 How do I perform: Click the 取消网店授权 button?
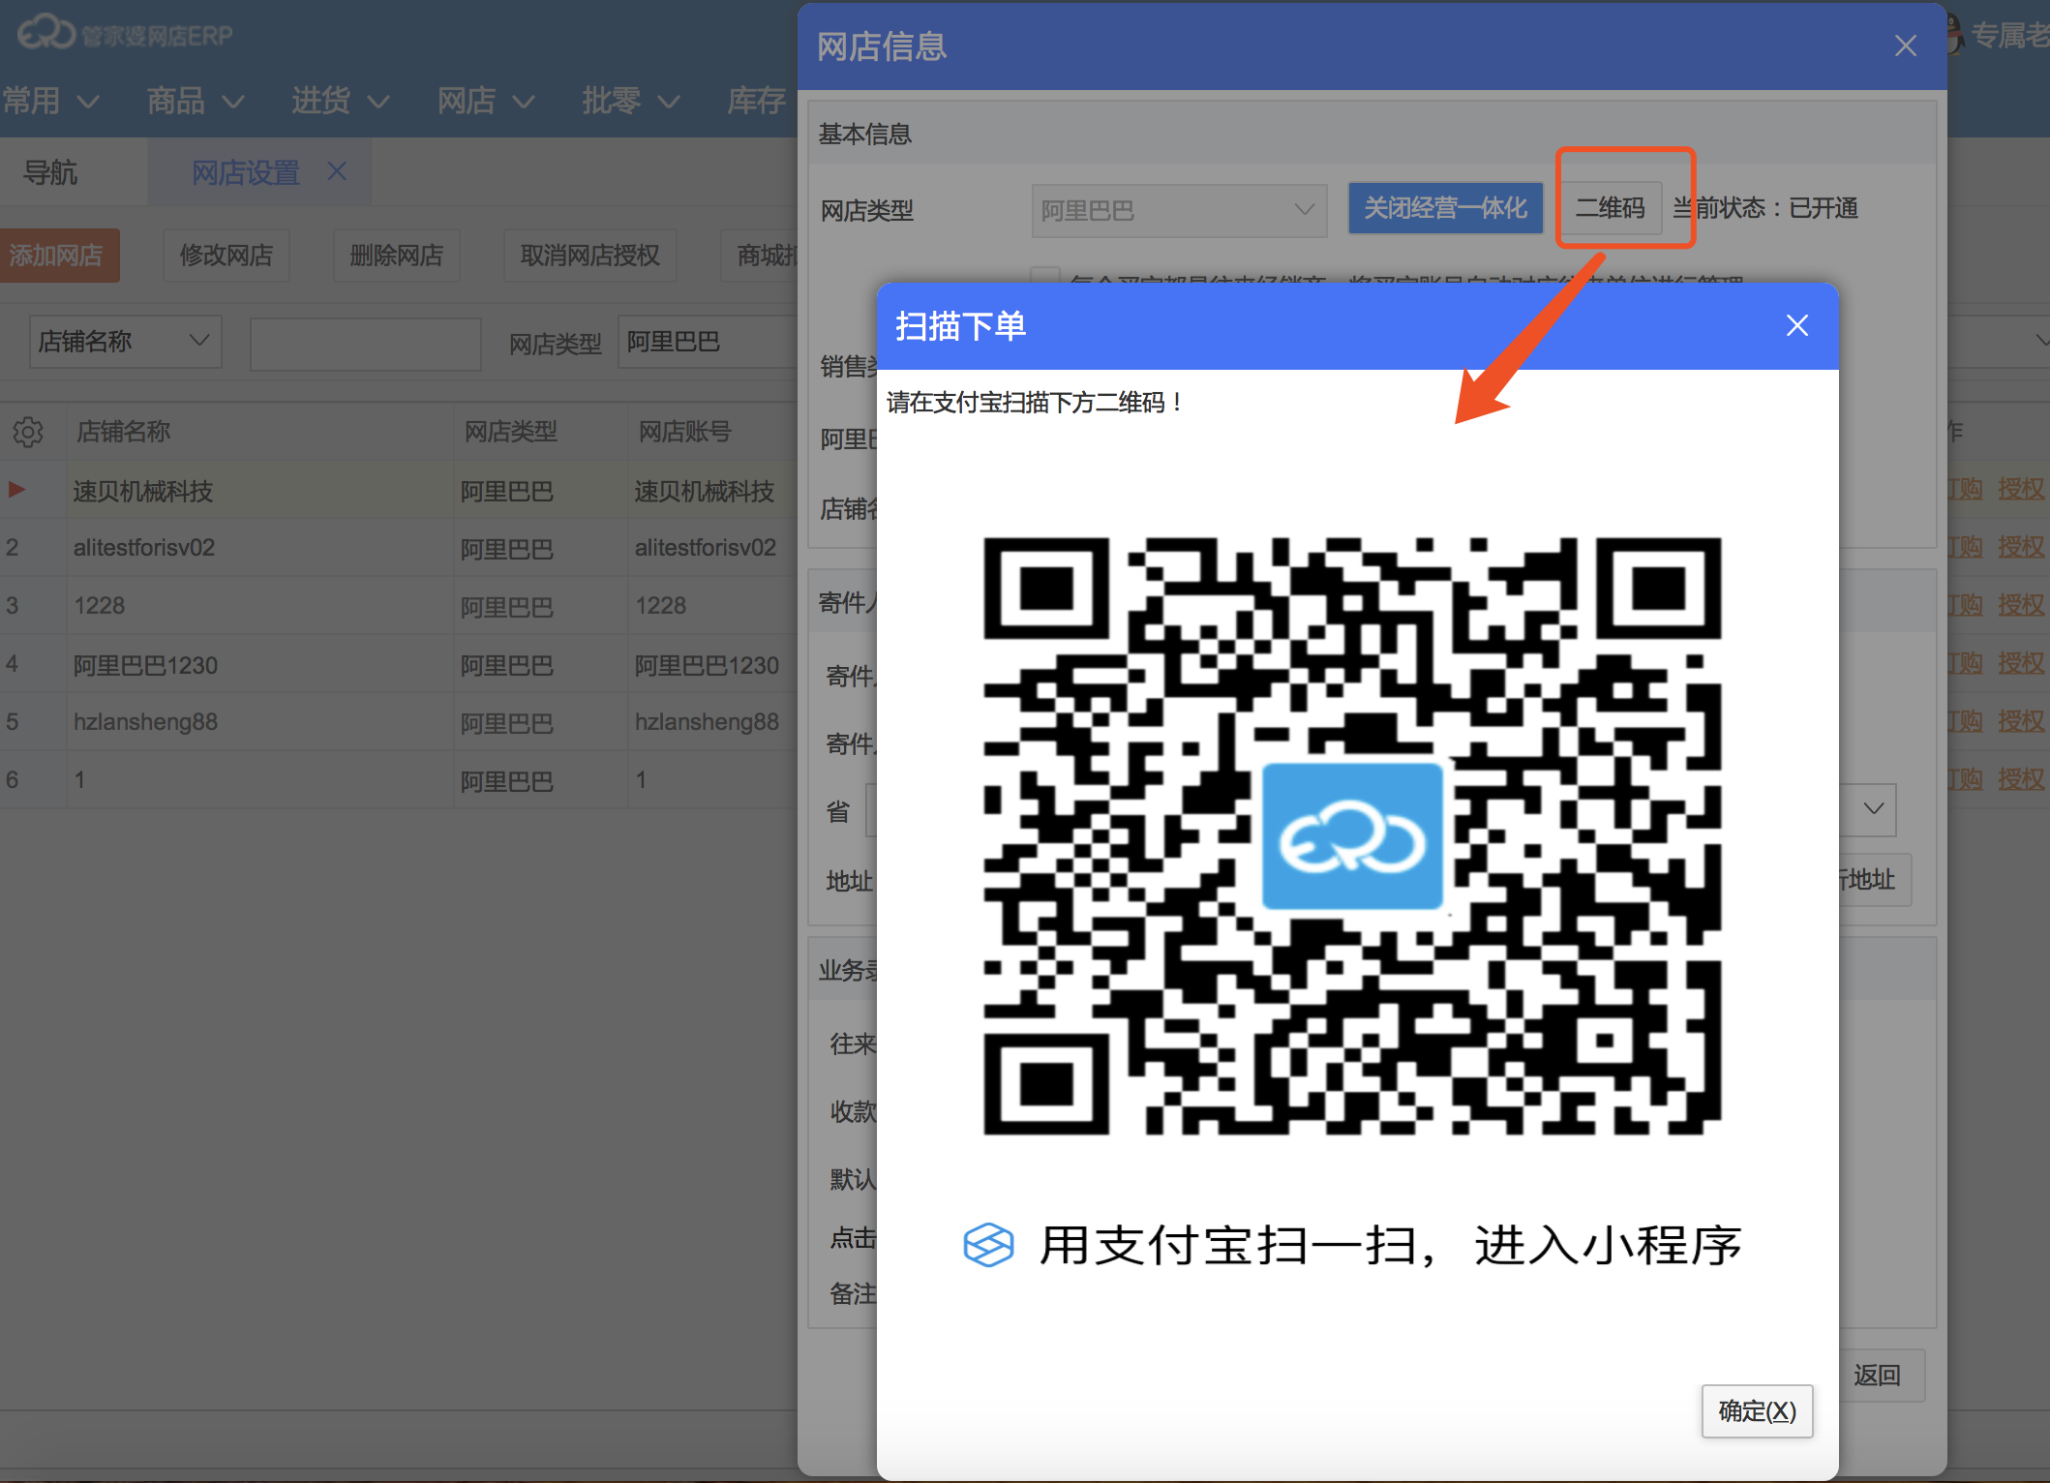[590, 256]
